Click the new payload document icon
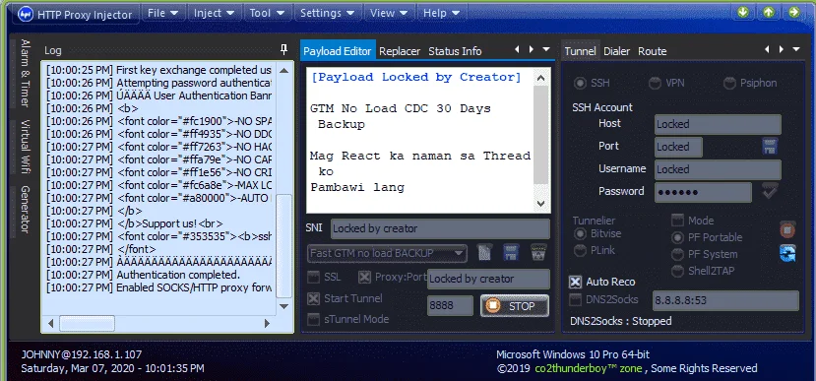This screenshot has height=381, width=816. 485,252
